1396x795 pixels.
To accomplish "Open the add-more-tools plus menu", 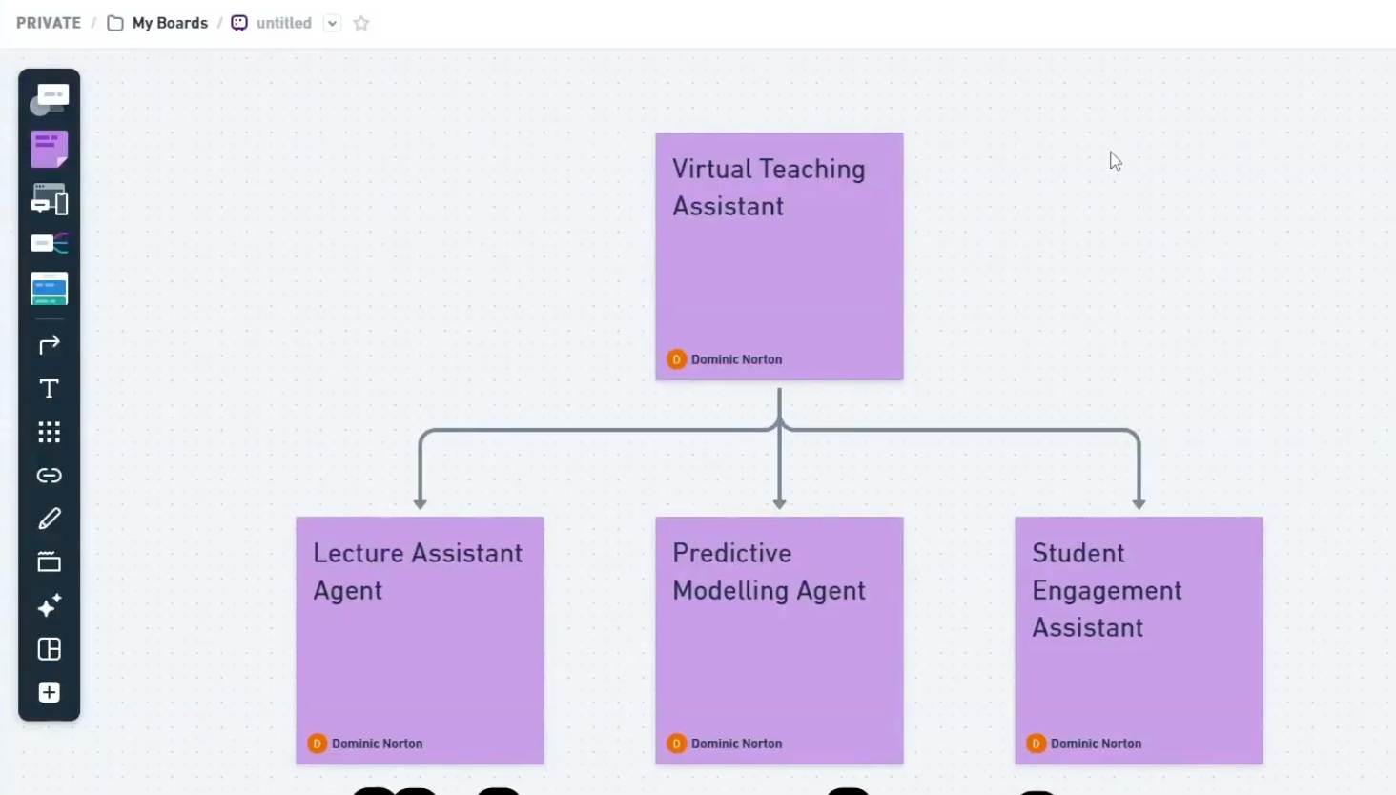I will (49, 692).
